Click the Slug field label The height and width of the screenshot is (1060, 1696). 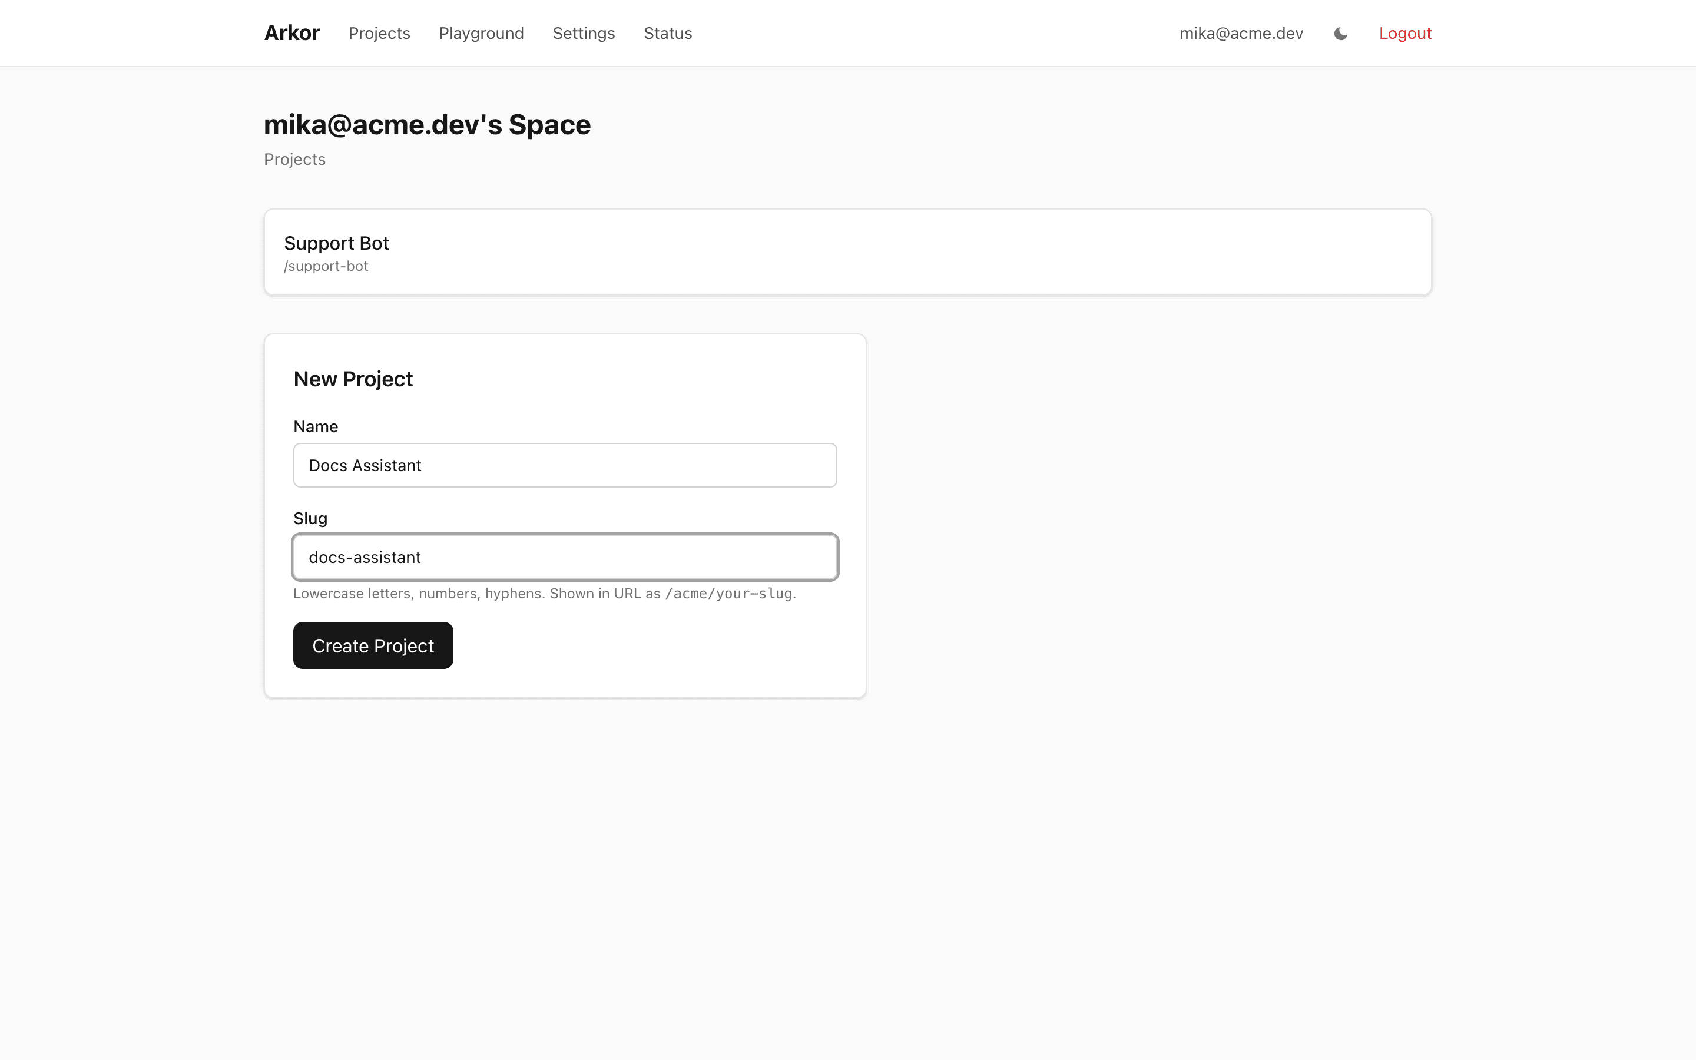[x=310, y=519]
